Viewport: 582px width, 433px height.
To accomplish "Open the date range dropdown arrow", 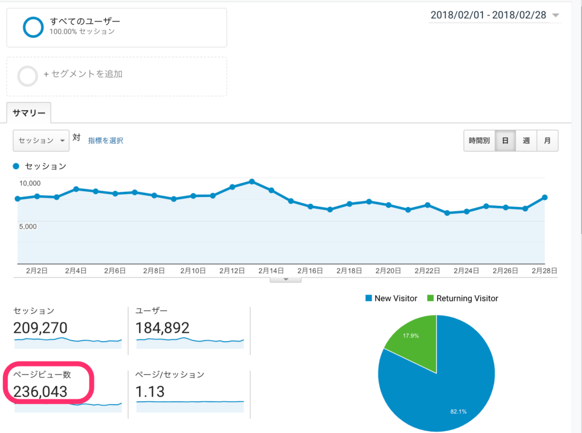I will [555, 15].
